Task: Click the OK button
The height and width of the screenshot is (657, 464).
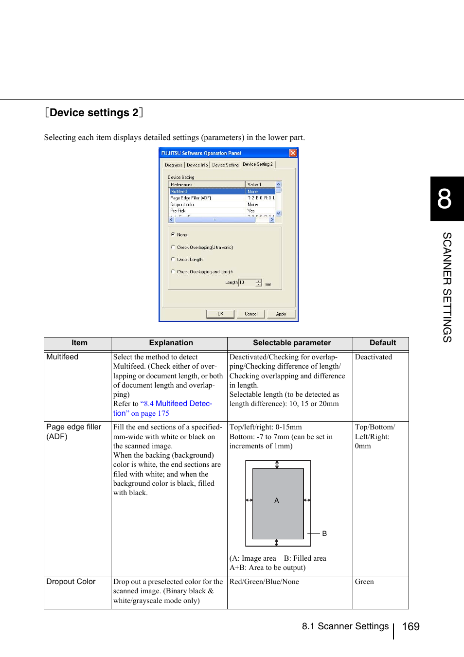Action: 220,314
